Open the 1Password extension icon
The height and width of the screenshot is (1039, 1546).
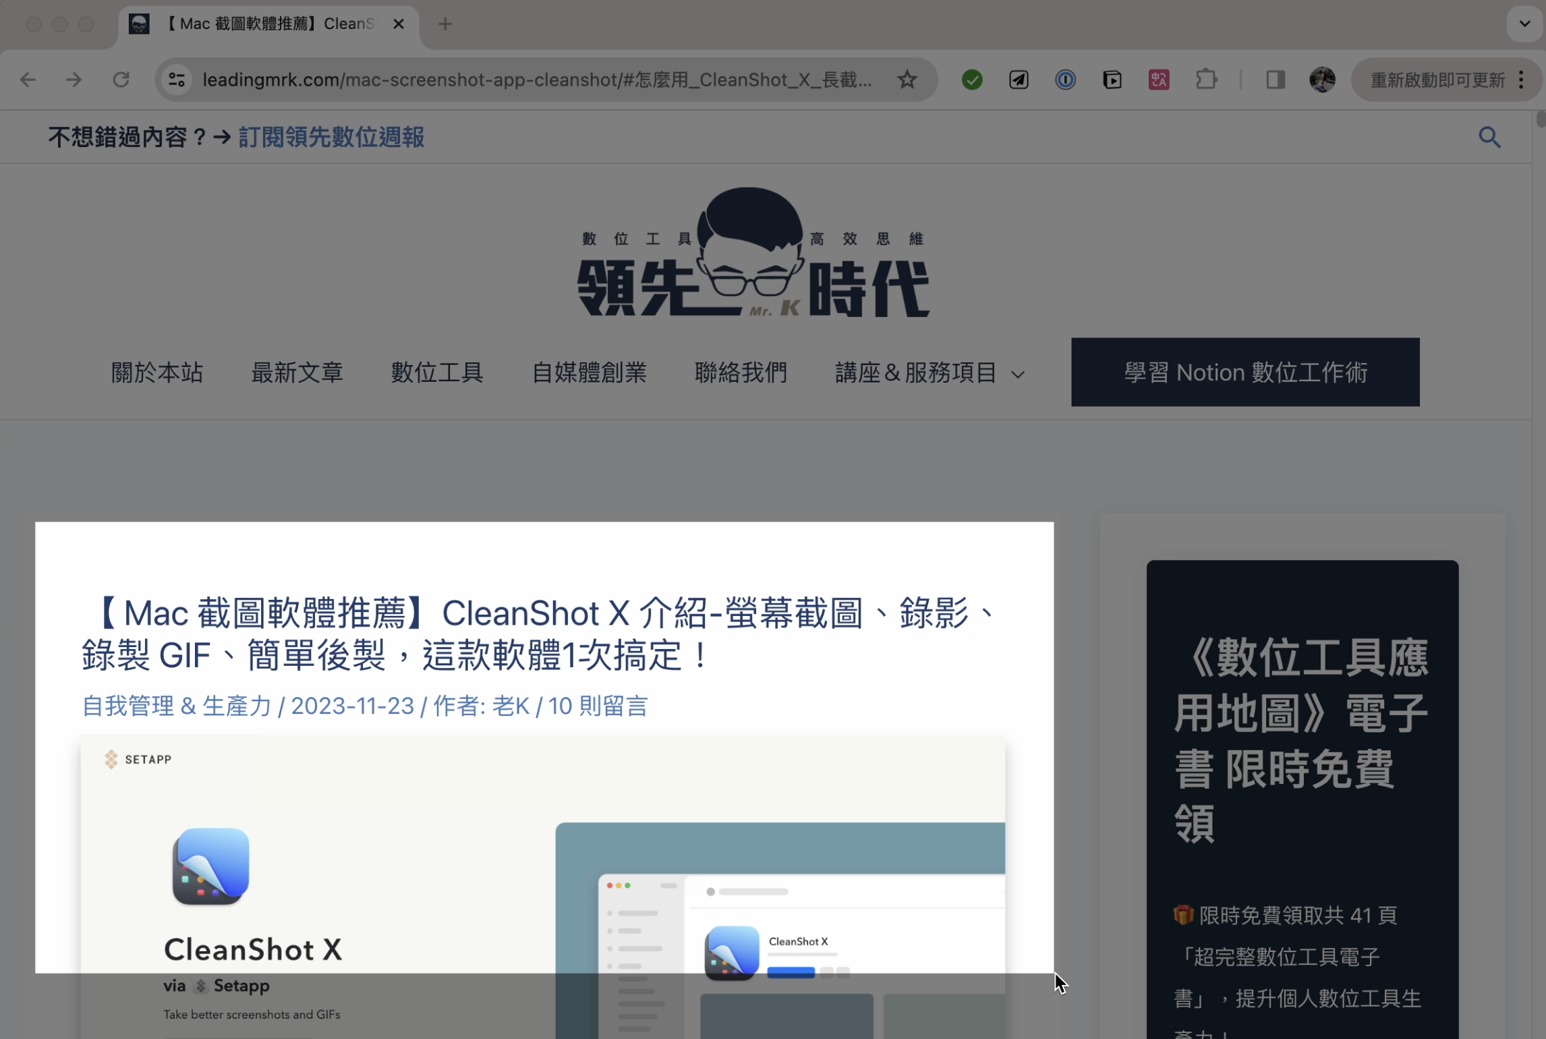click(x=1065, y=80)
